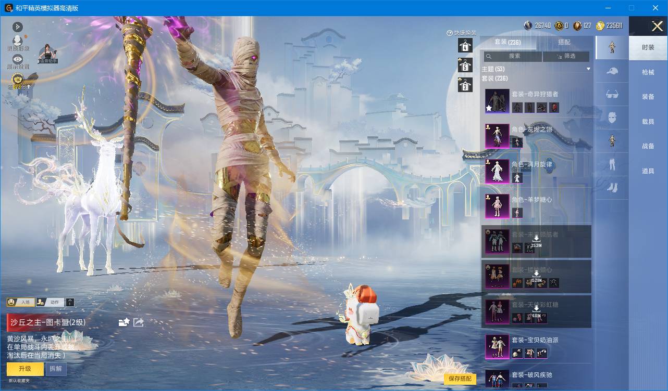Click the share arrow icon
This screenshot has height=391, width=668.
pyautogui.click(x=139, y=322)
